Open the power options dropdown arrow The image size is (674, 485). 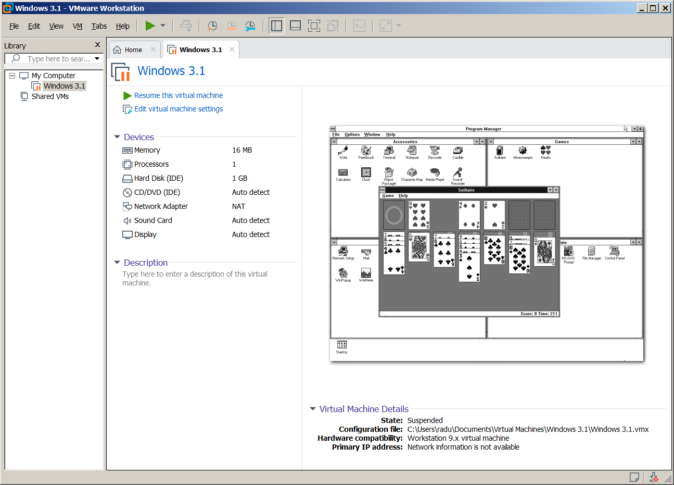(x=163, y=26)
